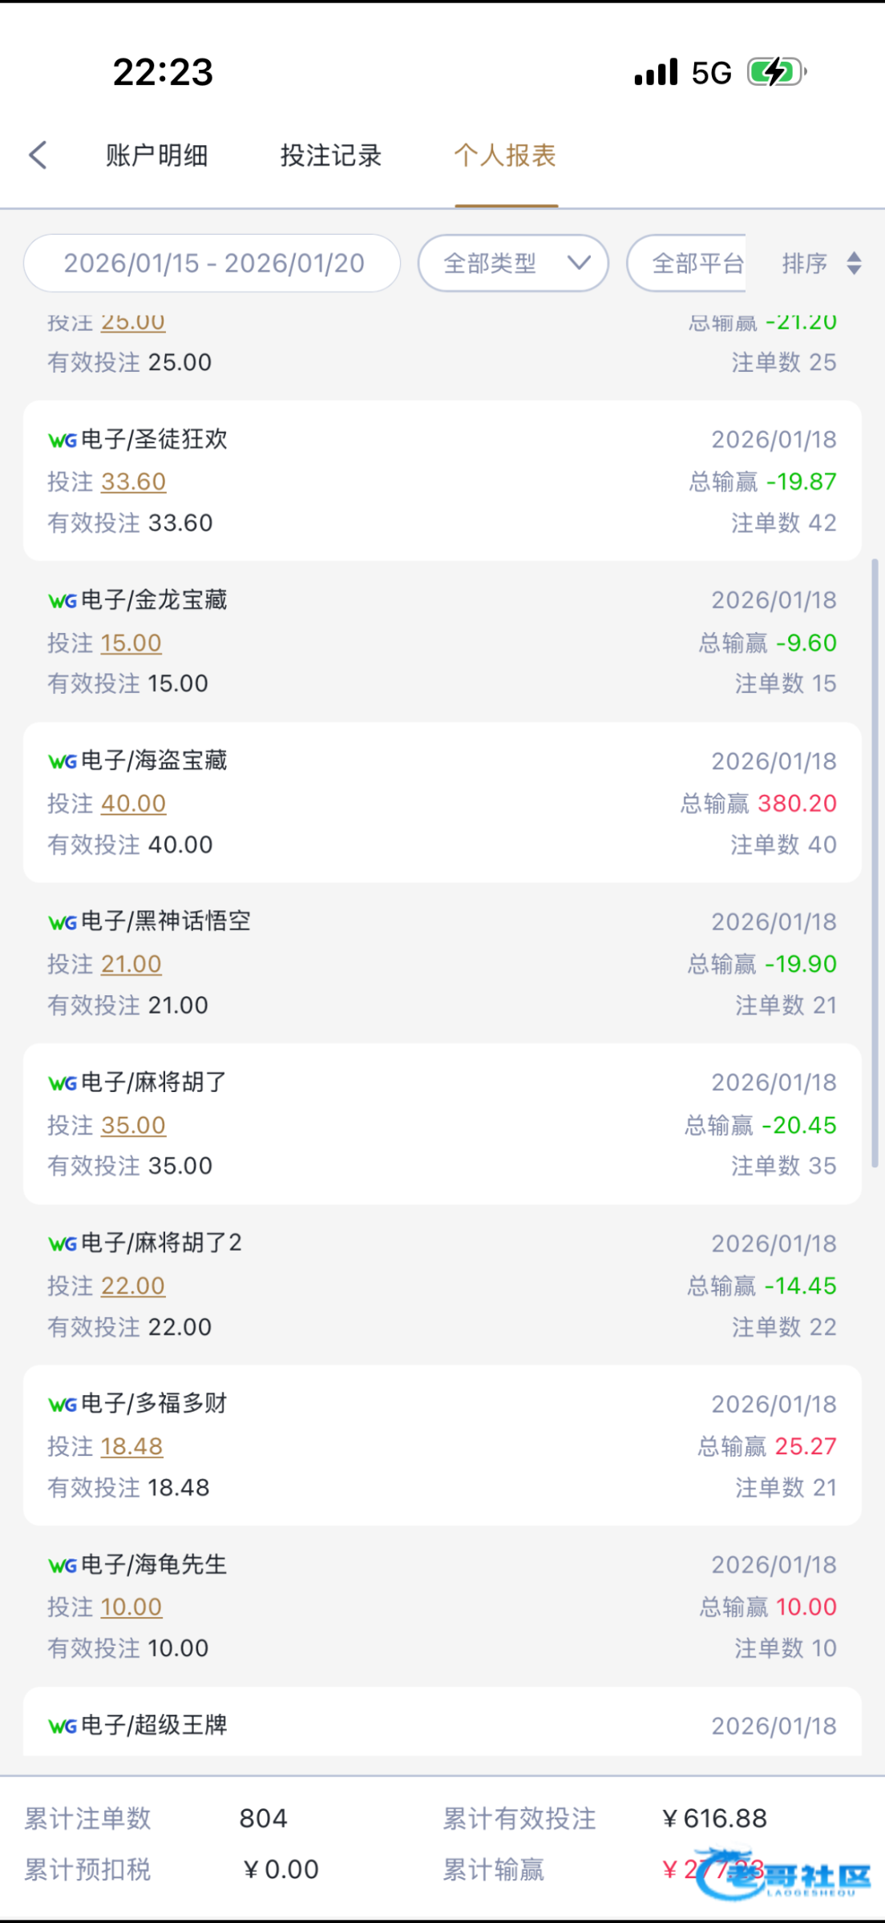Image resolution: width=885 pixels, height=1923 pixels.
Task: Open the 33.60 bet amount link
Action: coord(134,482)
